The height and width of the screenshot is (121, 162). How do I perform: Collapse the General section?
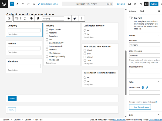pos(158,35)
